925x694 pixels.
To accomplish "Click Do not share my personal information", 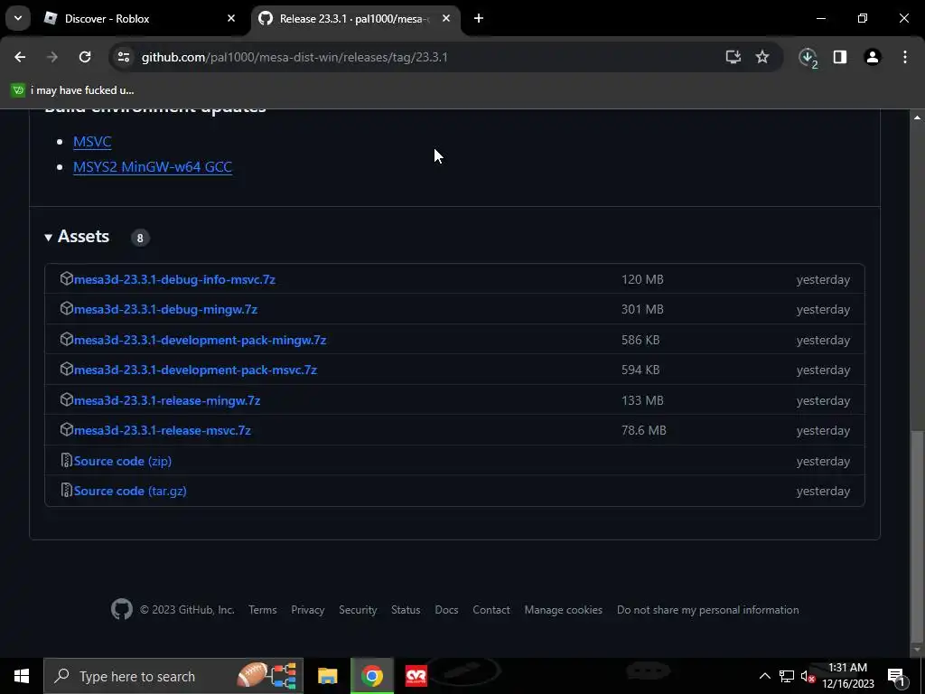I will [708, 610].
